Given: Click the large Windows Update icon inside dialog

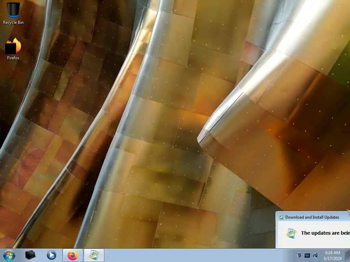Looking at the screenshot, I should click(x=291, y=233).
